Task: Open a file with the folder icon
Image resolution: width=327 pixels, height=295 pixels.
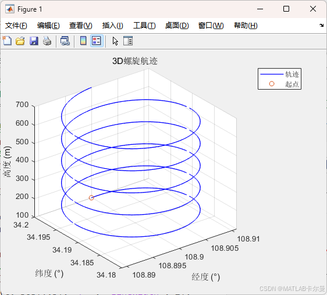Action: [20, 41]
